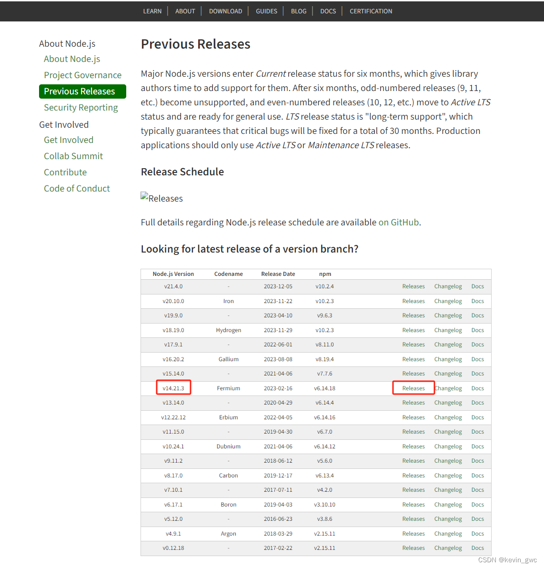Screen dimensions: 544x568
Task: Open Releases for v0.12.18
Action: coord(413,548)
